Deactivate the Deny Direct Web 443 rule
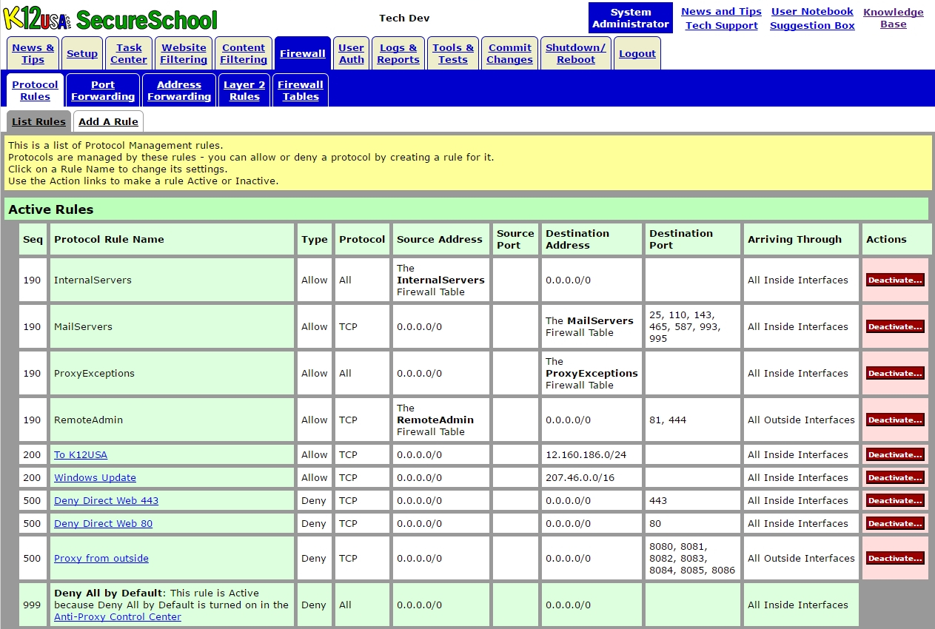 point(895,500)
